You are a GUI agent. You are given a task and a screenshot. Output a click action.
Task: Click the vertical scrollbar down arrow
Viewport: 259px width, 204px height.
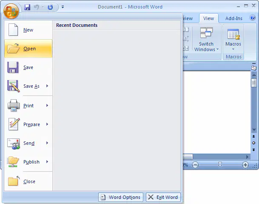point(254,130)
